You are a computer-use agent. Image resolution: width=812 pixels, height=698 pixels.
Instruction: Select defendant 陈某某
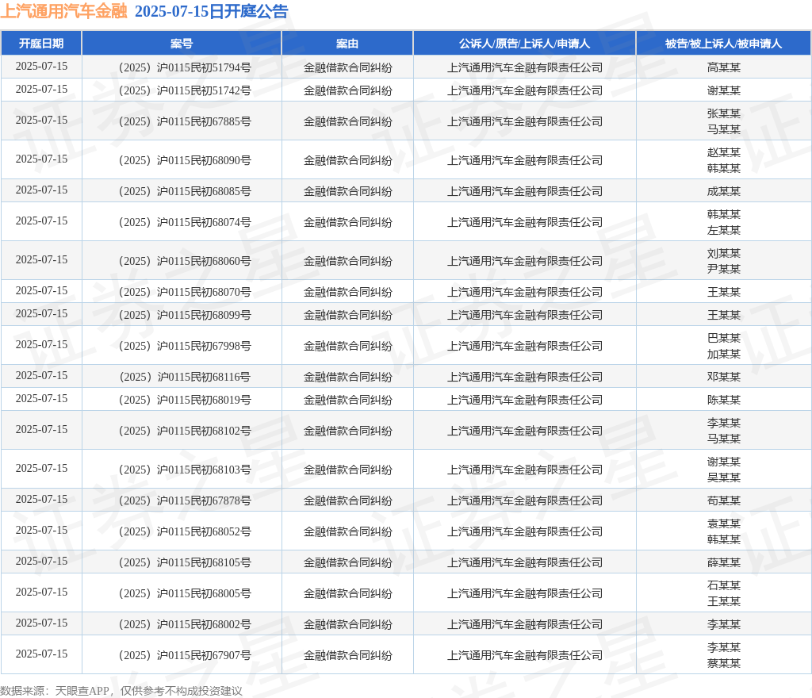pos(724,401)
